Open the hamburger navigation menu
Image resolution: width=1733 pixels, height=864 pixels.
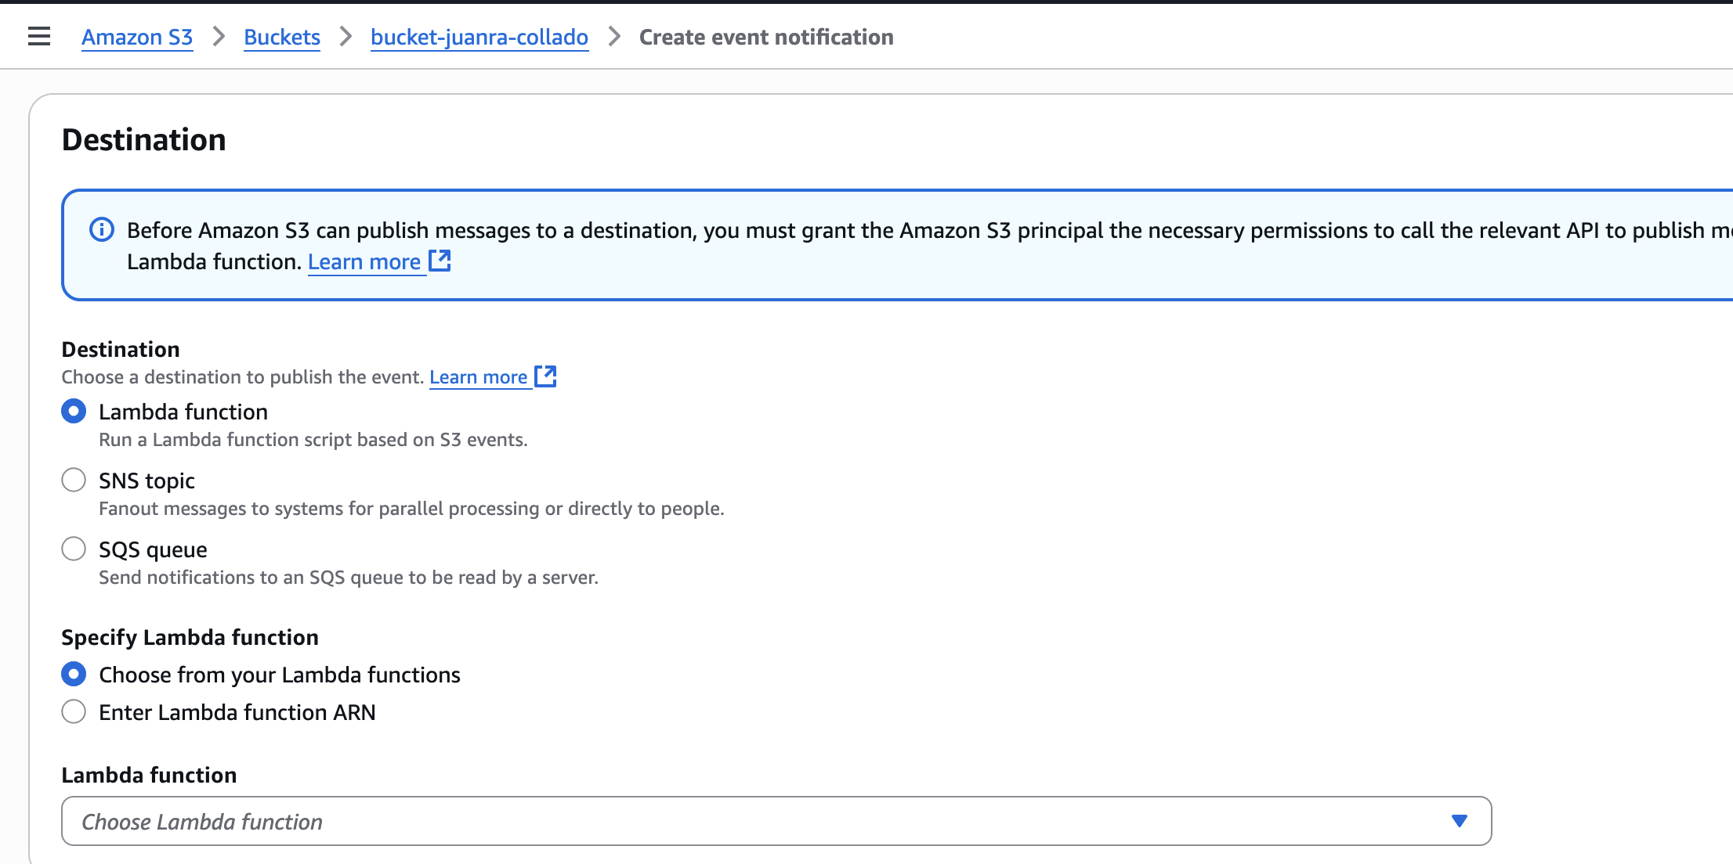(x=39, y=37)
